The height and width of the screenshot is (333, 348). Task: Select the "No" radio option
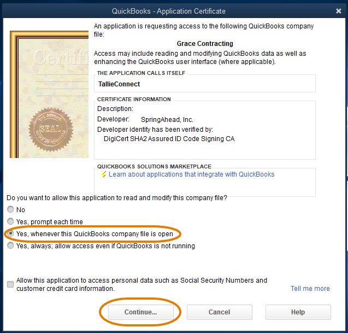click(10, 209)
